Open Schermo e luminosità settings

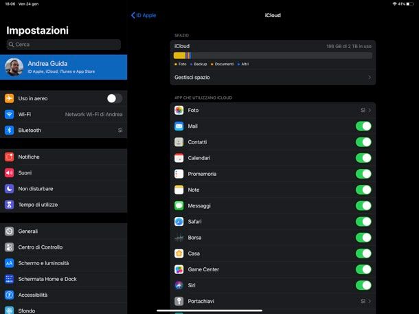click(64, 263)
